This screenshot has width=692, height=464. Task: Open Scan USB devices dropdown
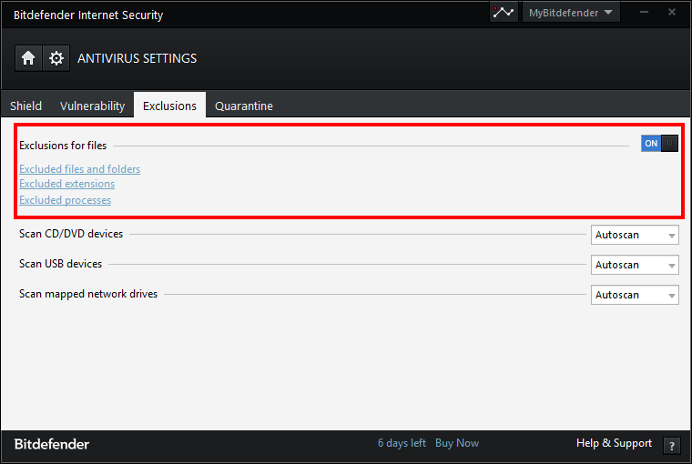coord(635,265)
